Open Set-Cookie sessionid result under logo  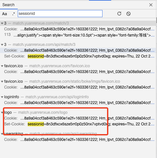coord(78,124)
